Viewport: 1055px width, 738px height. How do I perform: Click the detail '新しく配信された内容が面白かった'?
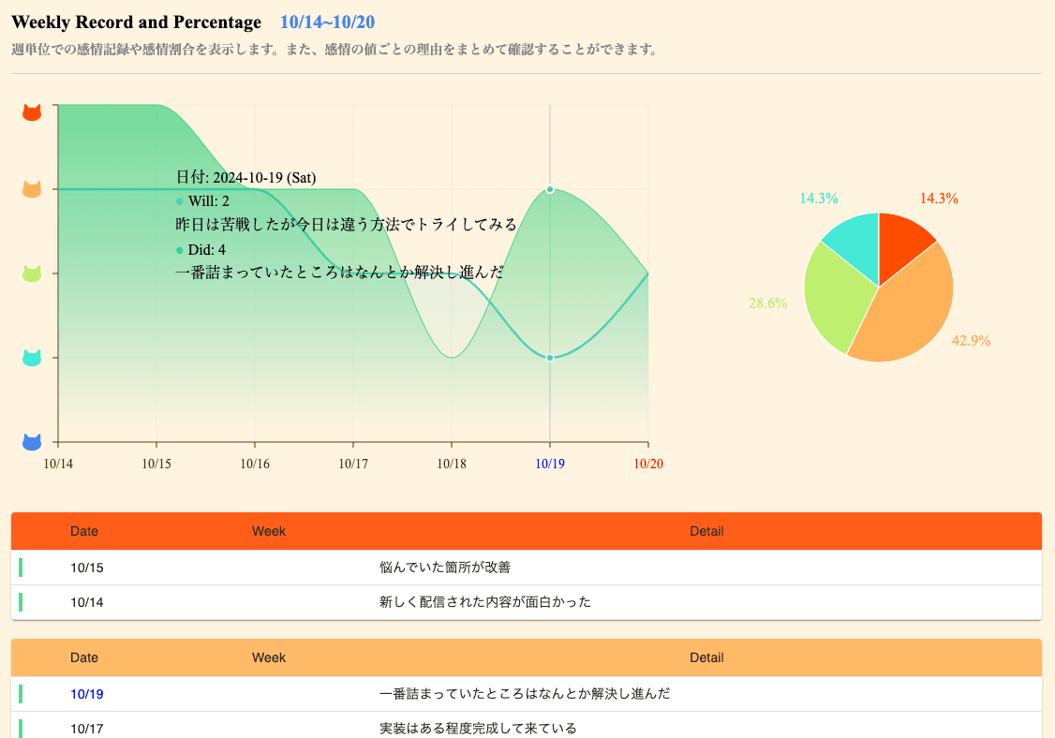tap(485, 601)
